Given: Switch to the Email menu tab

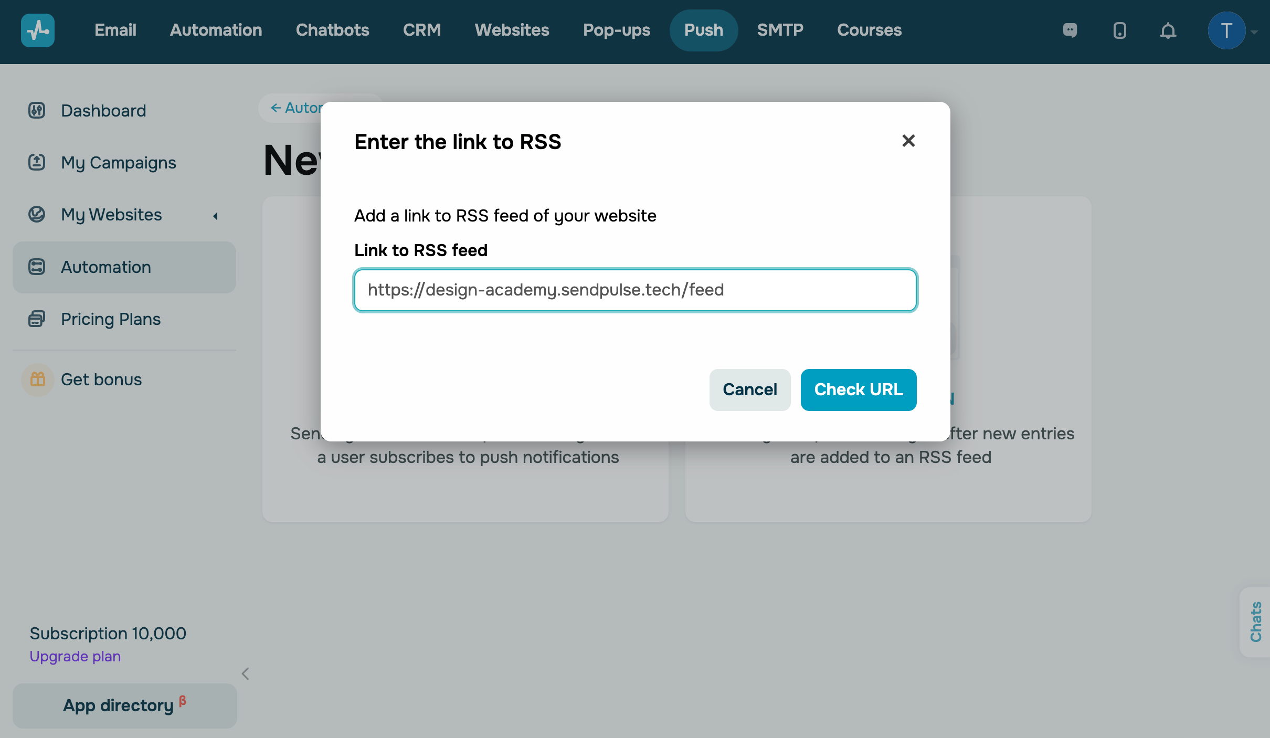Looking at the screenshot, I should (115, 30).
